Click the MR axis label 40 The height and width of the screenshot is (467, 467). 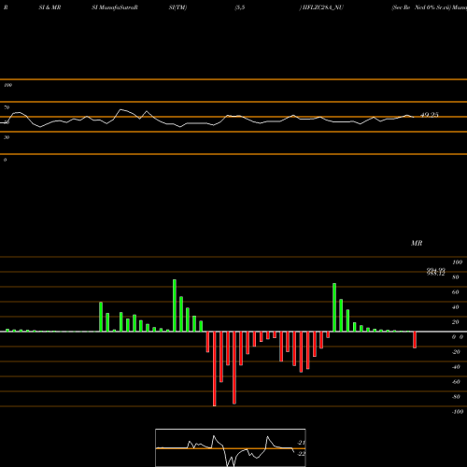456,307
